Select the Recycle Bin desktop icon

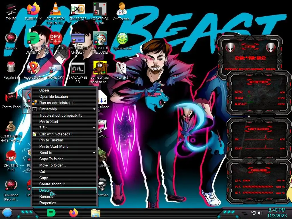[11, 71]
